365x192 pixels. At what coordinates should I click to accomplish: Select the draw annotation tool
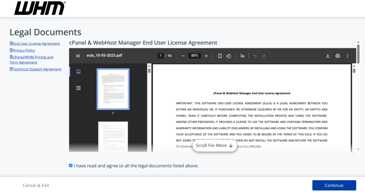click(242, 56)
